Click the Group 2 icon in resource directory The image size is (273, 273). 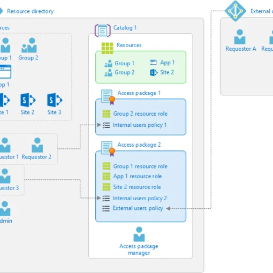tap(29, 45)
